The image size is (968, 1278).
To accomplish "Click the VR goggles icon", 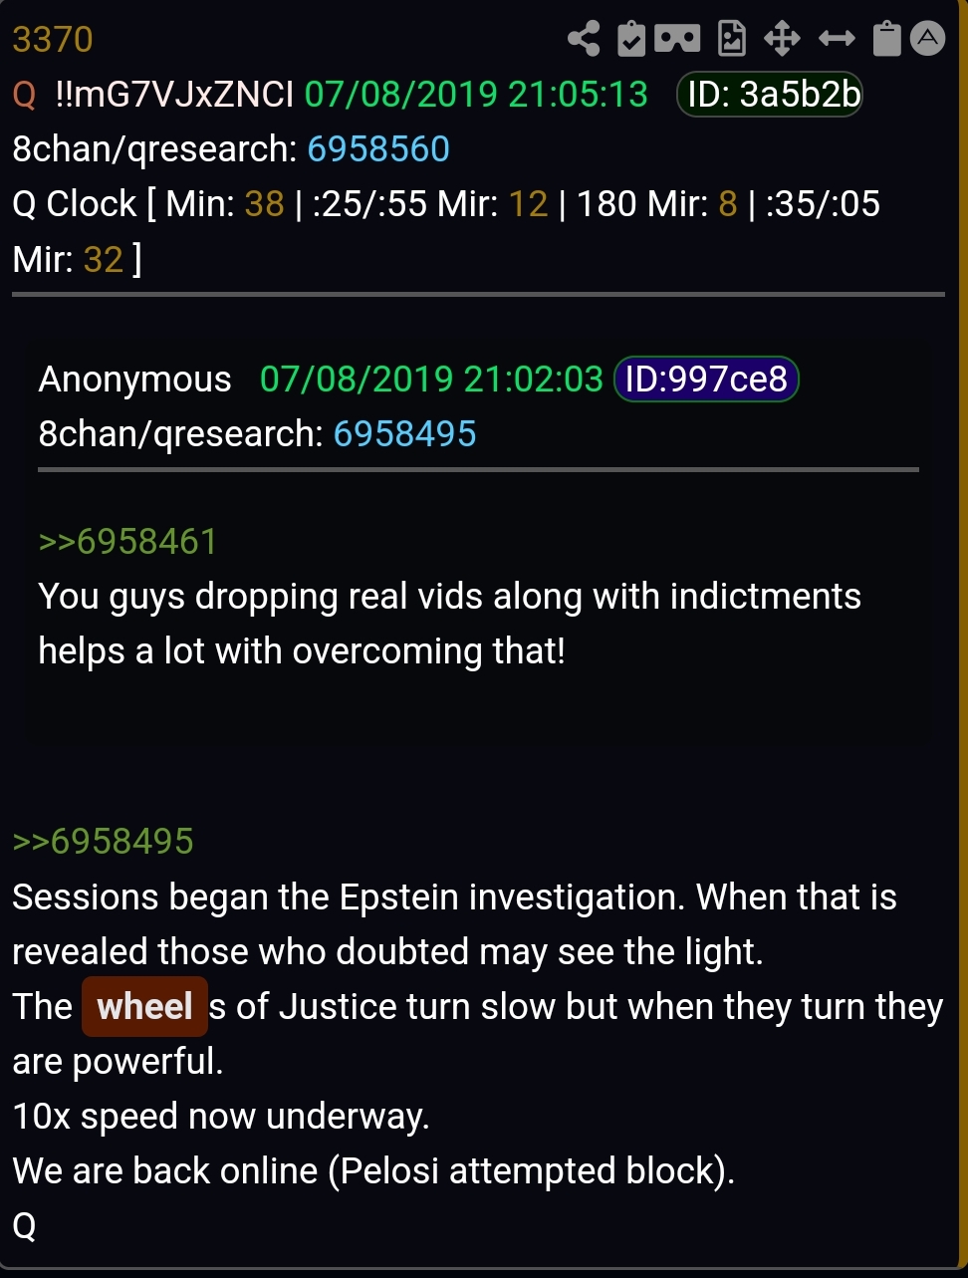I will coord(677,39).
